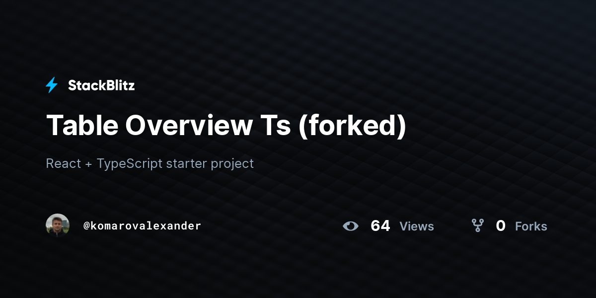Click the word React in the description
This screenshot has height=298, width=596.
tap(63, 163)
